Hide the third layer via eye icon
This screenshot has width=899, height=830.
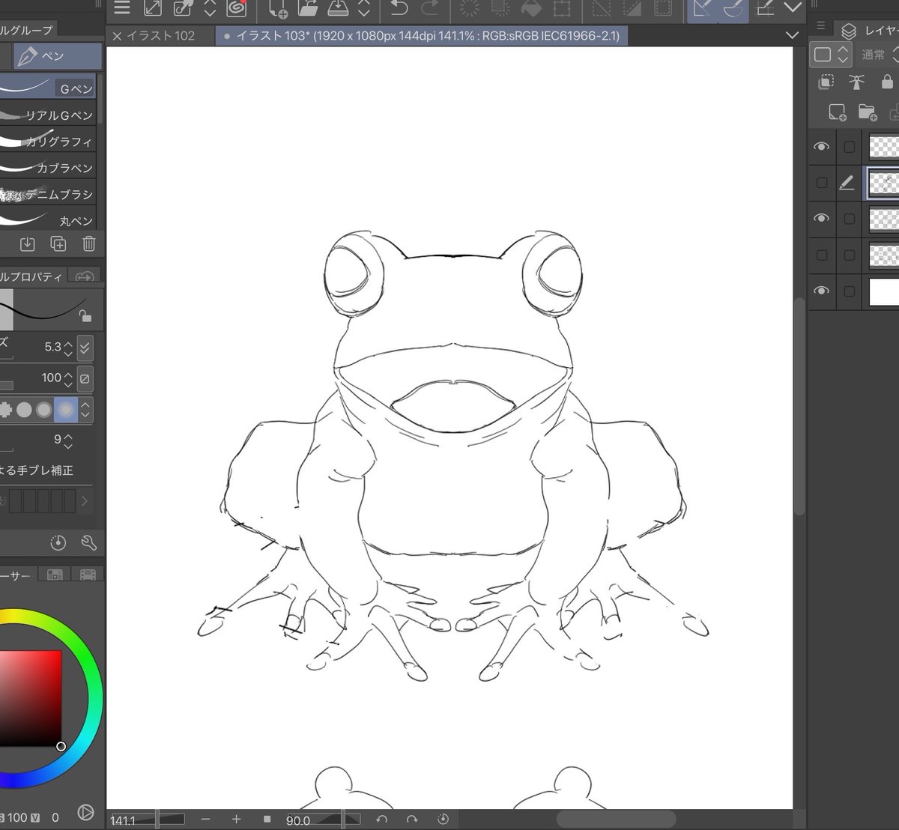(x=822, y=219)
